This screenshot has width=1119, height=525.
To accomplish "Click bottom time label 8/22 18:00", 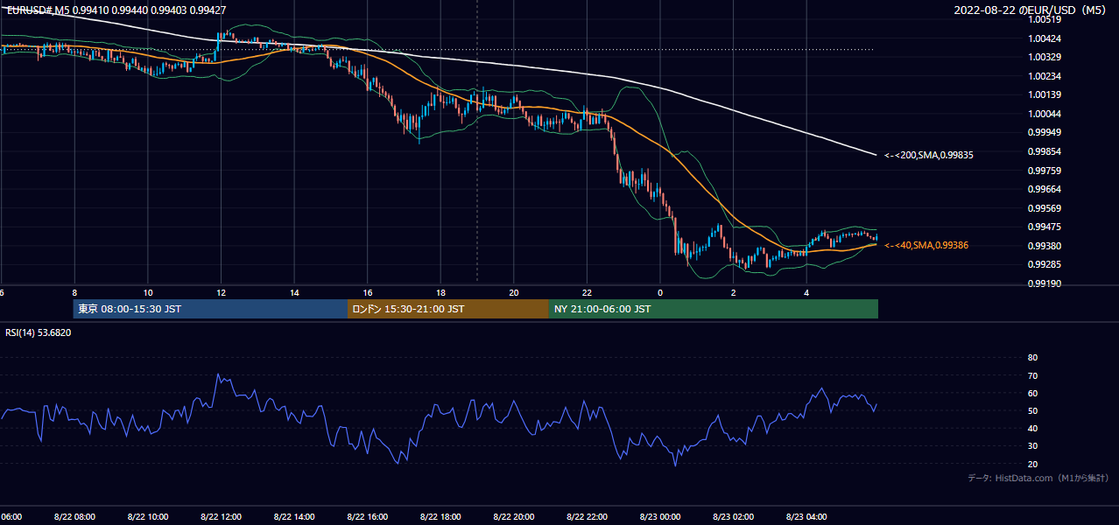I will (x=440, y=517).
